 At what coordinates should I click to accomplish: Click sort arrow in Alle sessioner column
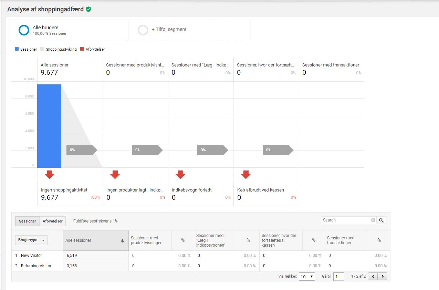pos(123,241)
